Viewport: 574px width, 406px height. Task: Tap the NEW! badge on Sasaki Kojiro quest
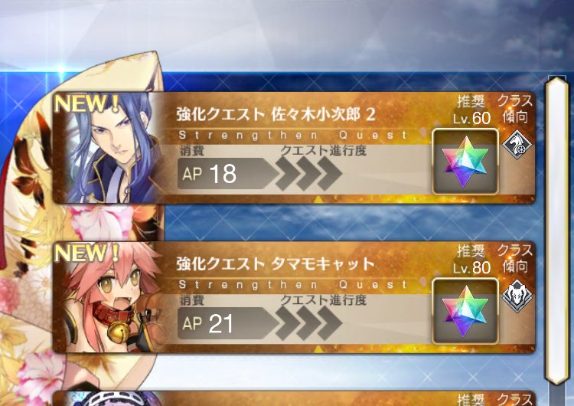[x=86, y=103]
